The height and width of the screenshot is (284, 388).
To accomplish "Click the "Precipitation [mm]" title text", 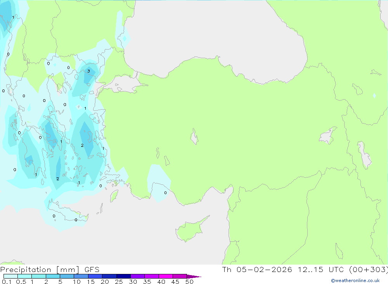I will click(40, 270).
